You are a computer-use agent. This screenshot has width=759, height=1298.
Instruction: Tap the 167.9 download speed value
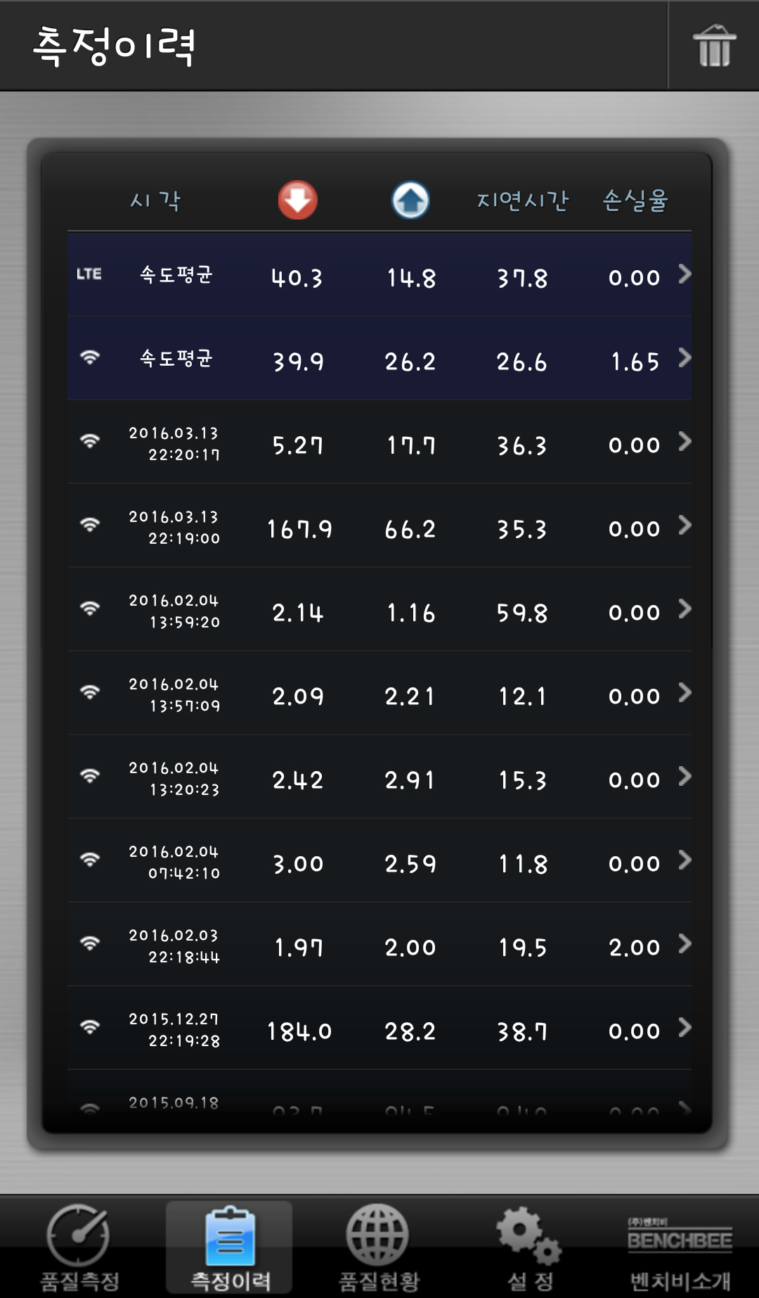coord(299,529)
